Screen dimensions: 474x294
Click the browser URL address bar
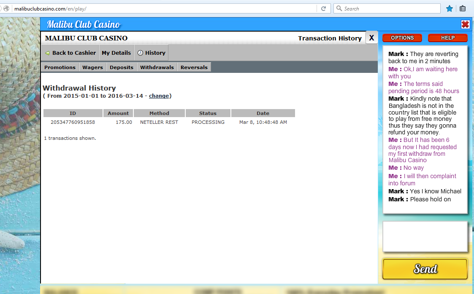coord(165,8)
